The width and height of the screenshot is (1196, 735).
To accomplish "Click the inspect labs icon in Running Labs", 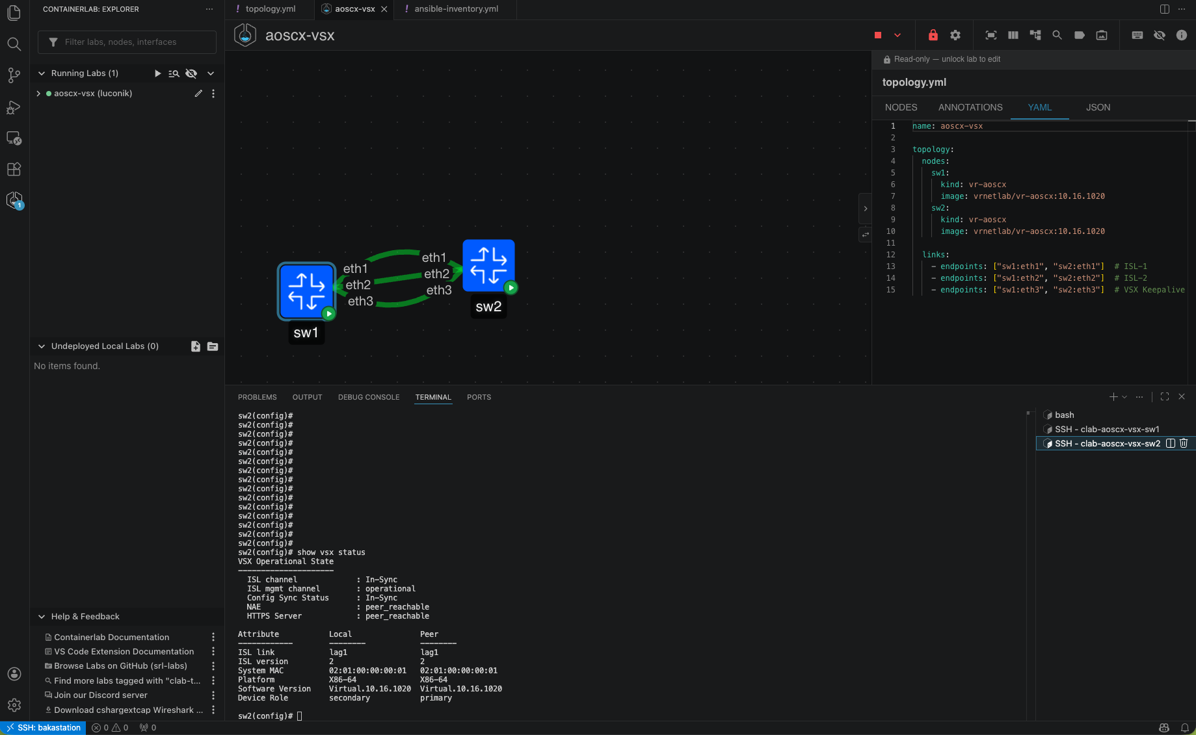I will [174, 73].
